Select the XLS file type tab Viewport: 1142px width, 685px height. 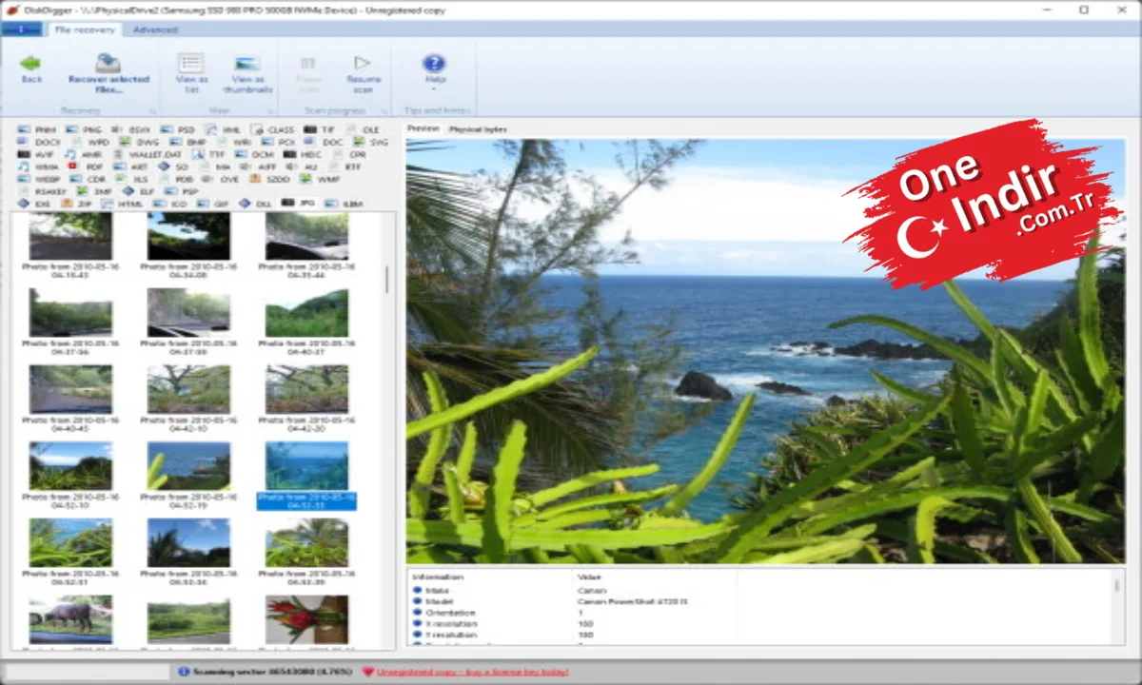tap(131, 179)
